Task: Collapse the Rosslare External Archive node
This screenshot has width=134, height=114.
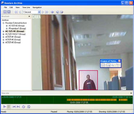Action: point(3,23)
